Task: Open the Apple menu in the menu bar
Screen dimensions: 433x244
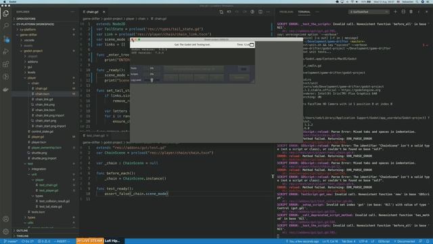Action: pyautogui.click(x=5, y=1)
